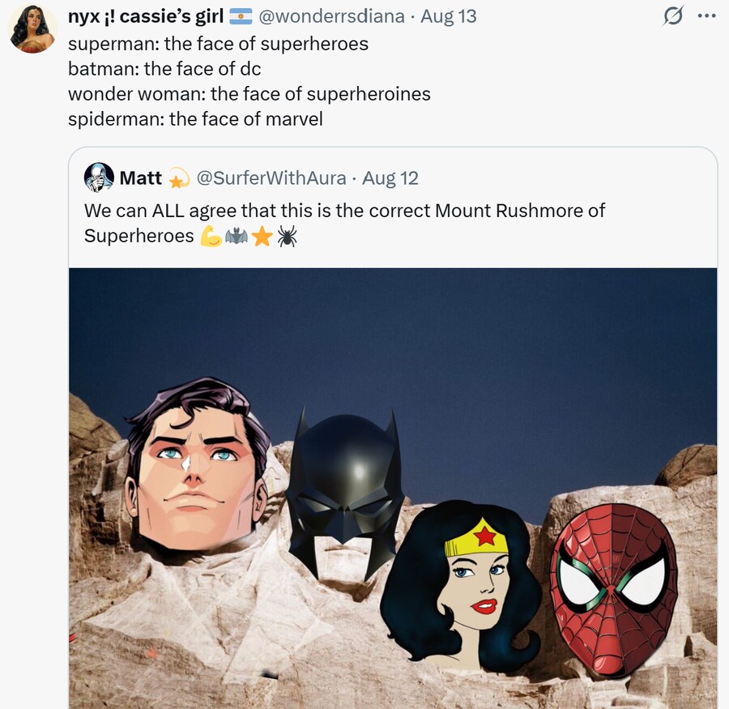729x709 pixels.
Task: Open the @SurferWithAura handle
Action: pos(271,177)
